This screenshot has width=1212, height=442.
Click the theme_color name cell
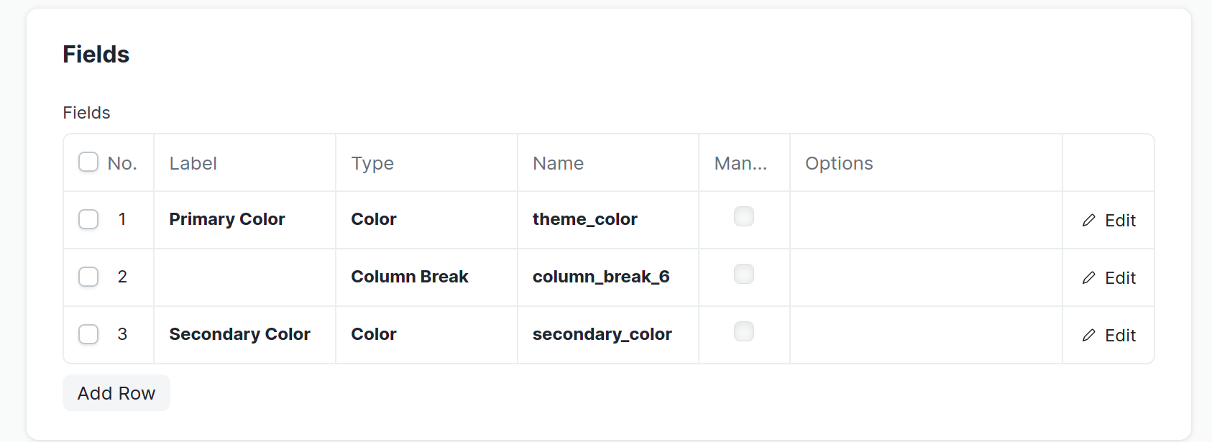[x=585, y=219]
